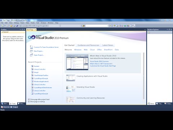Open the Redo history dropdown arrow
173x130 pixels.
(x=36, y=26)
